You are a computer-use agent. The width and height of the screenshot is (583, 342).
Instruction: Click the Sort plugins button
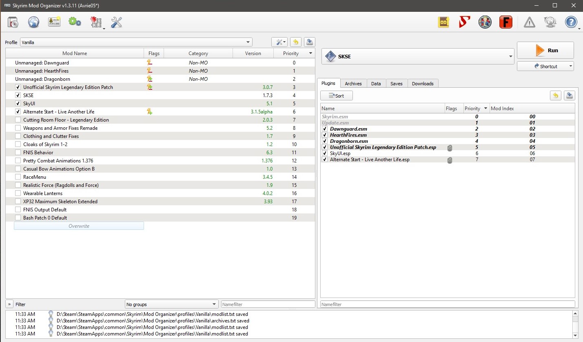[337, 95]
